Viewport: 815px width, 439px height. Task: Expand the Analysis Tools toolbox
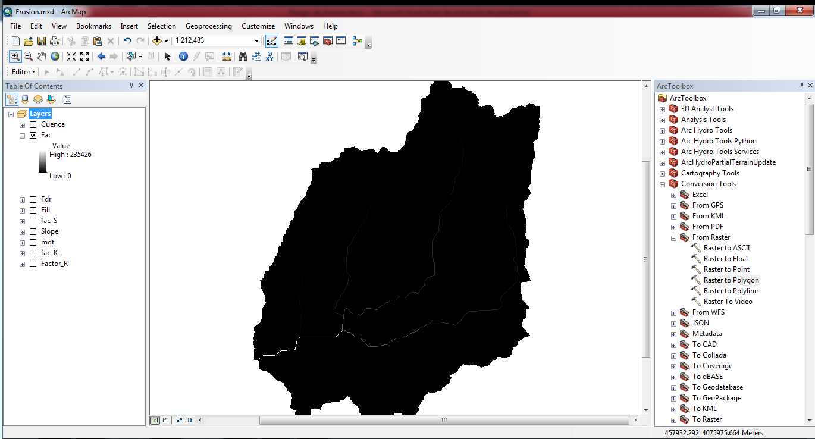662,120
